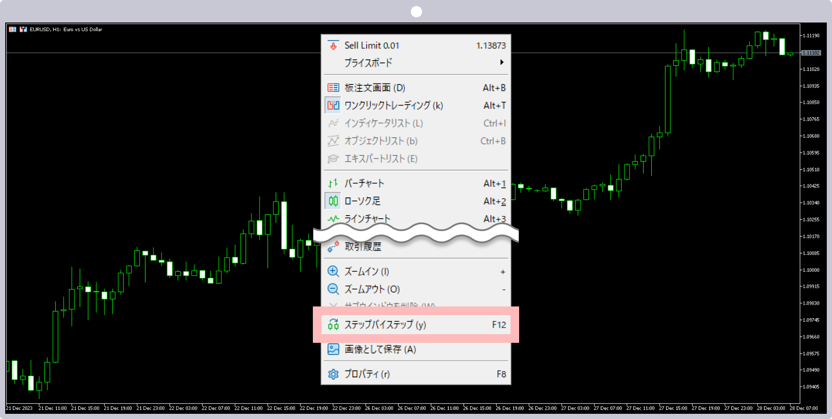This screenshot has width=832, height=419.
Task: Choose 画像として保存 (A) menu entry
Action: click(x=416, y=349)
